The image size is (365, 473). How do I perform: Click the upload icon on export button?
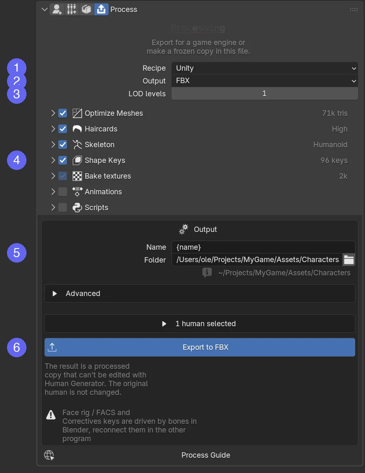tap(52, 347)
